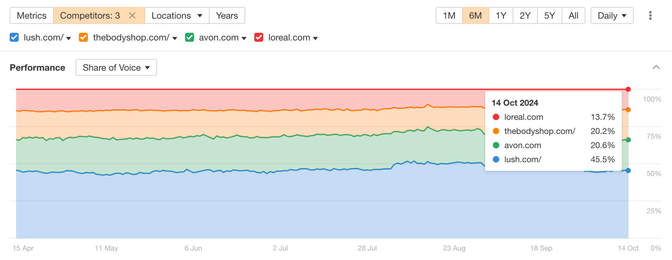The image size is (672, 260).
Task: Click the Metrics button
Action: pos(31,15)
